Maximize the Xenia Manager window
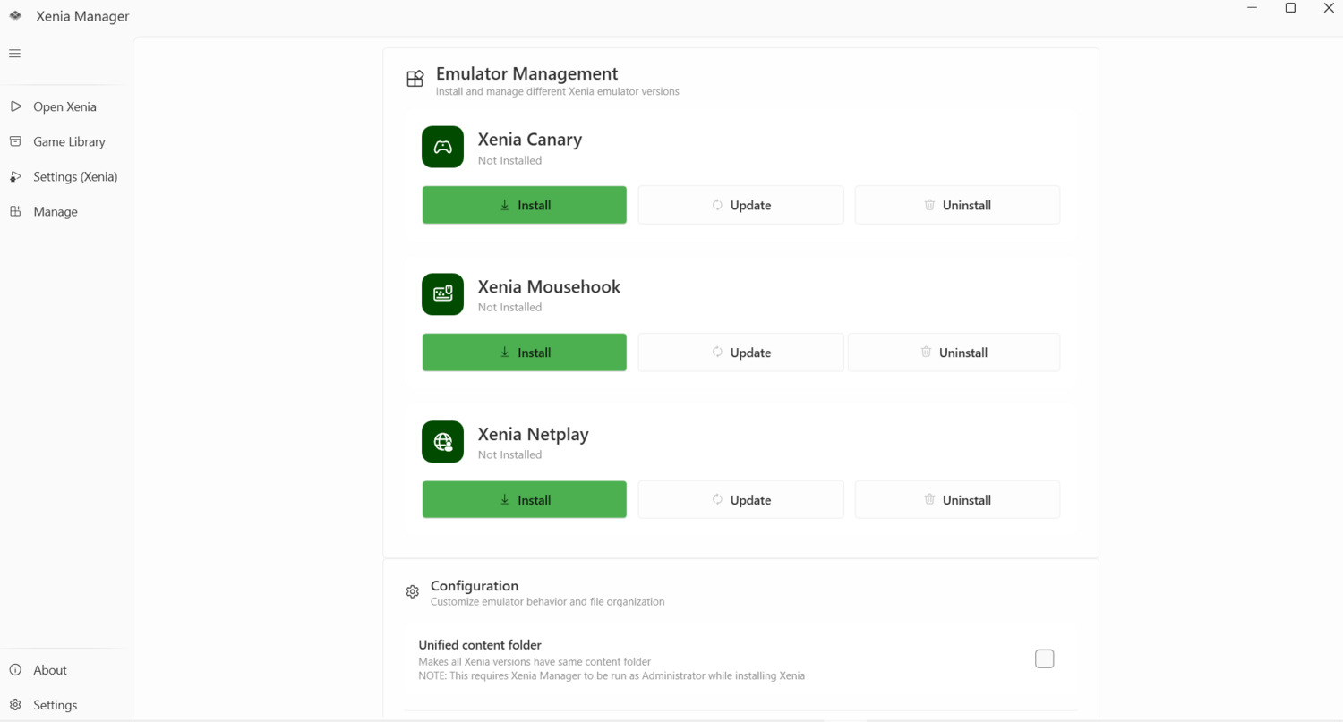 (1290, 8)
